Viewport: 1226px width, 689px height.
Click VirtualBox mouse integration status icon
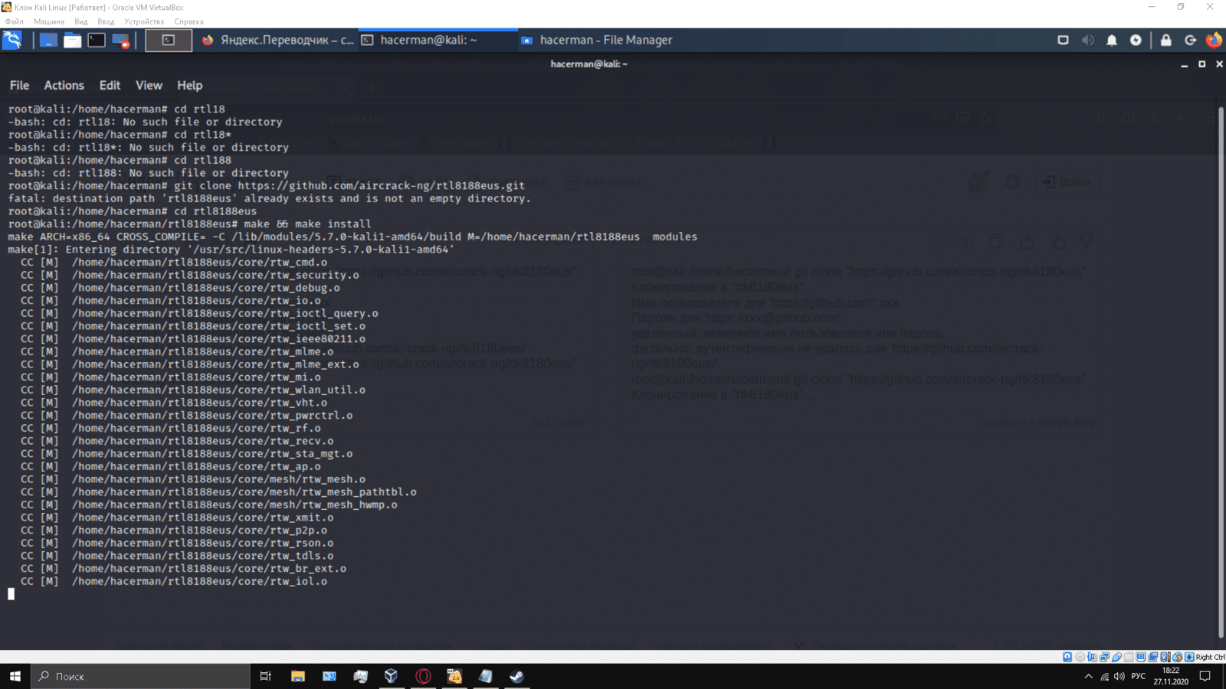[1178, 657]
